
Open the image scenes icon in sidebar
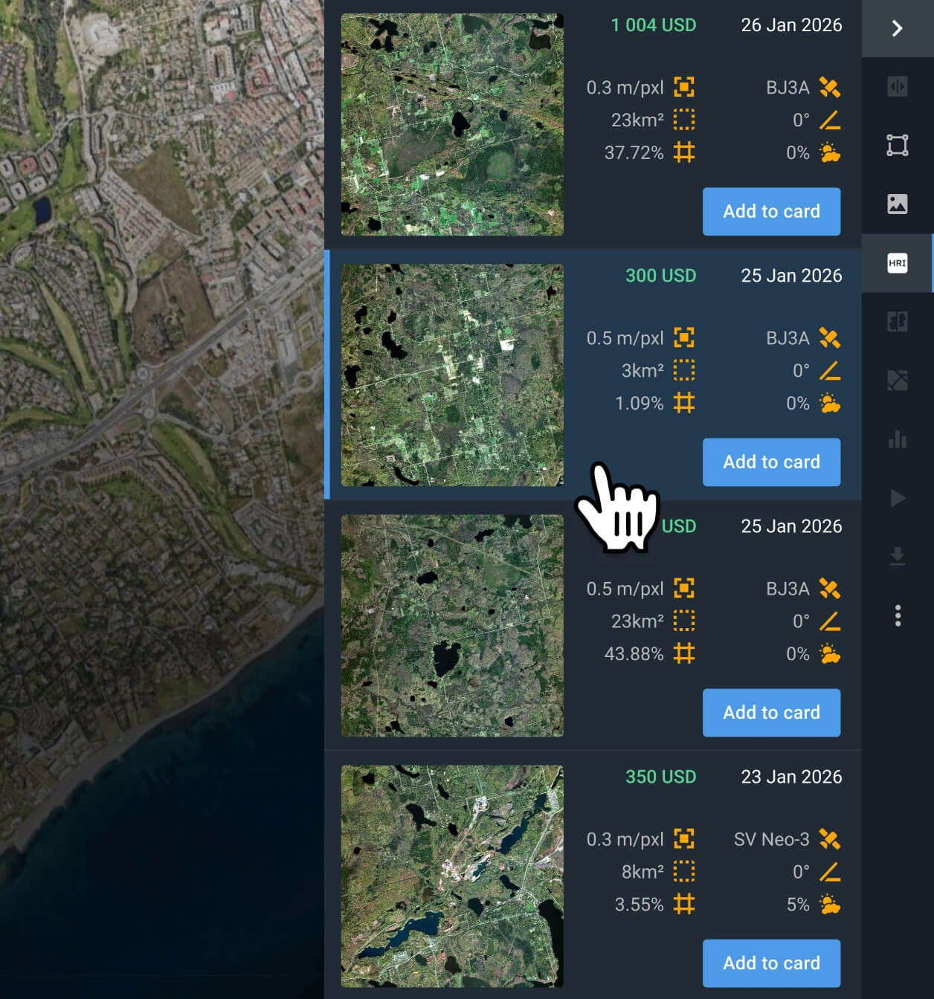click(x=897, y=204)
